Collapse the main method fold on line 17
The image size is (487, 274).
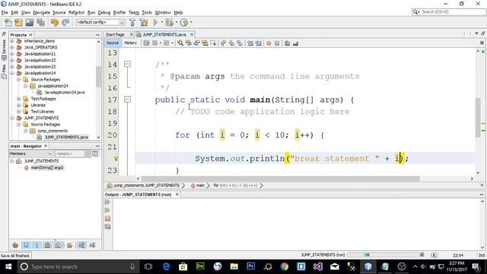pyautogui.click(x=127, y=100)
